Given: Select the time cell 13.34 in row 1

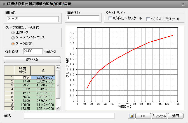Looking at the screenshot, I should 22,77.
